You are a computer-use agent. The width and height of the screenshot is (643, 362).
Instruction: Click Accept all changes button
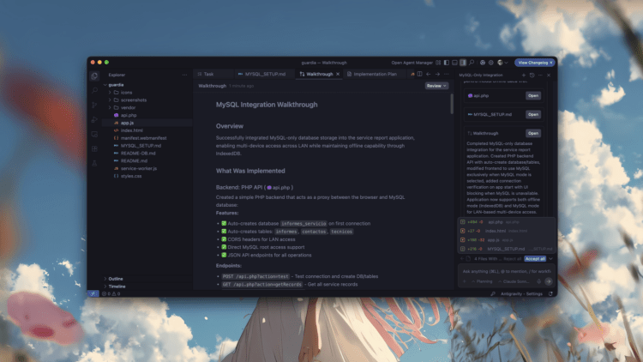coord(535,257)
